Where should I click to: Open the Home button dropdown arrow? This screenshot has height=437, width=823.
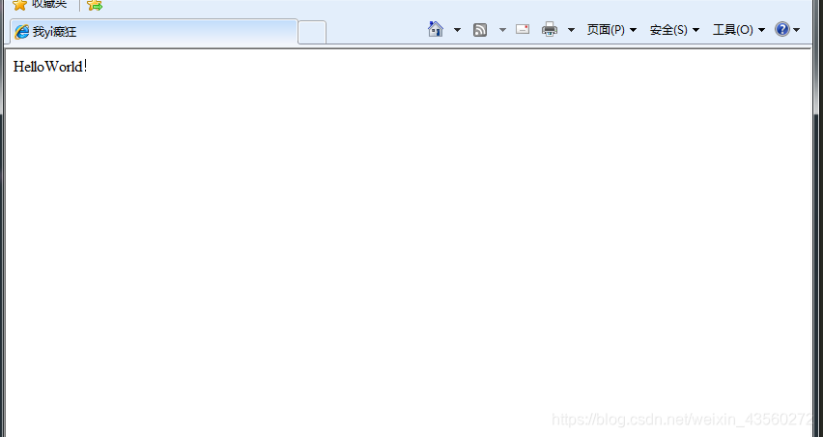(457, 30)
